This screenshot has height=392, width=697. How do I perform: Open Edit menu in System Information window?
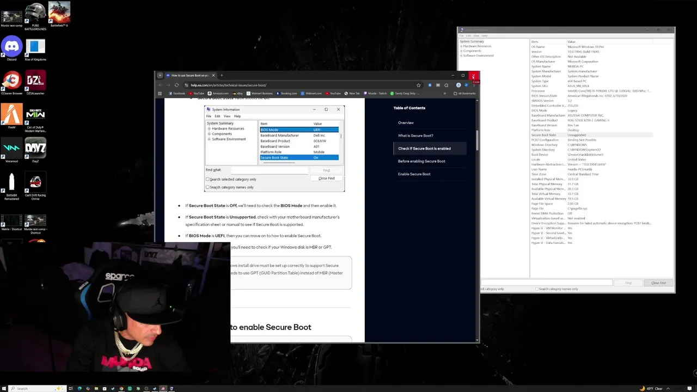coord(468,35)
